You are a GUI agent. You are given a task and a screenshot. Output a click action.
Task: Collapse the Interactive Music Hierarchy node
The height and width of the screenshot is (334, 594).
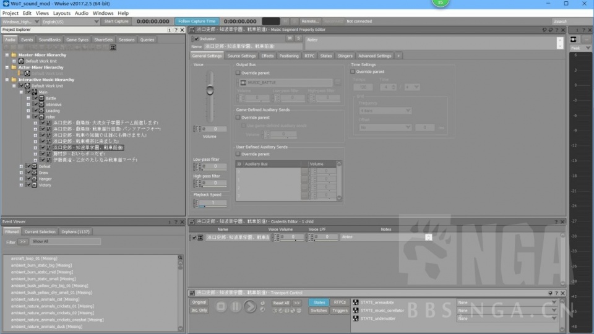coord(7,80)
